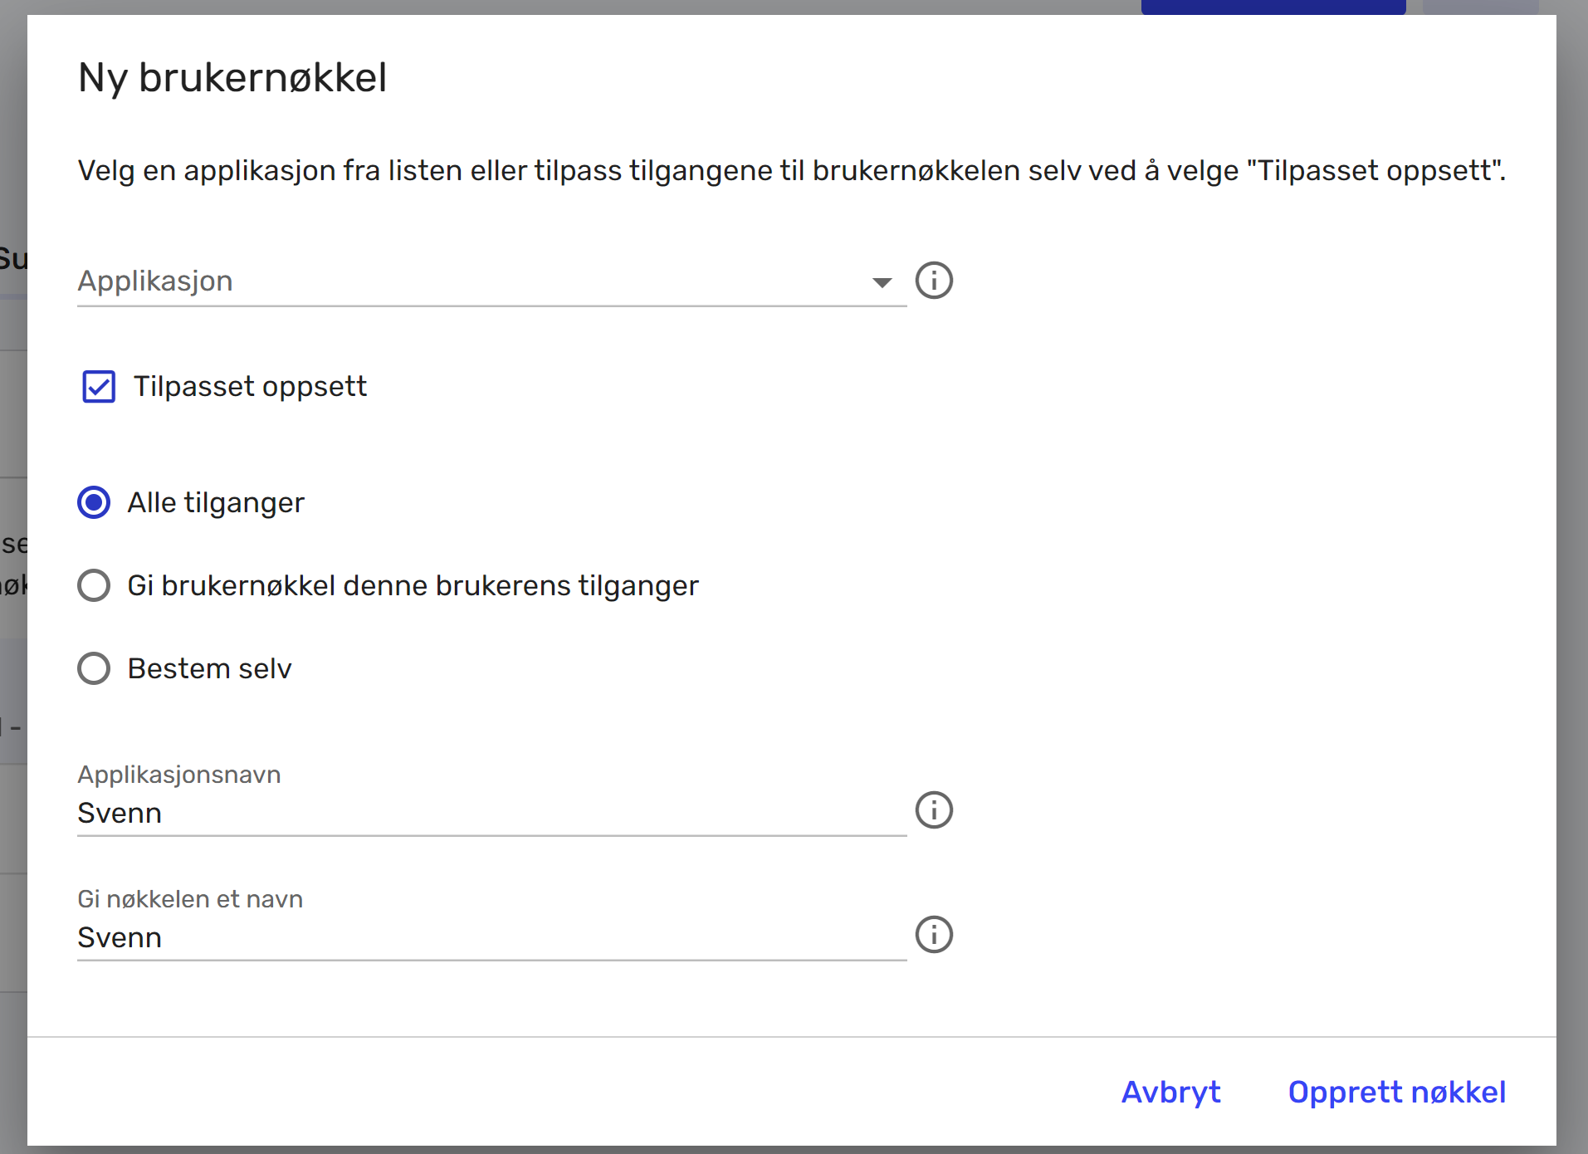Click the Alle tilganger label text
1588x1154 pixels.
click(x=216, y=503)
